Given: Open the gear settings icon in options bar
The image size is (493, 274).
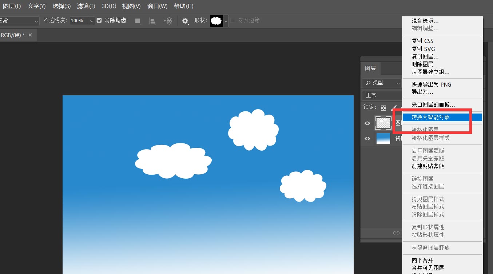Looking at the screenshot, I should [185, 21].
